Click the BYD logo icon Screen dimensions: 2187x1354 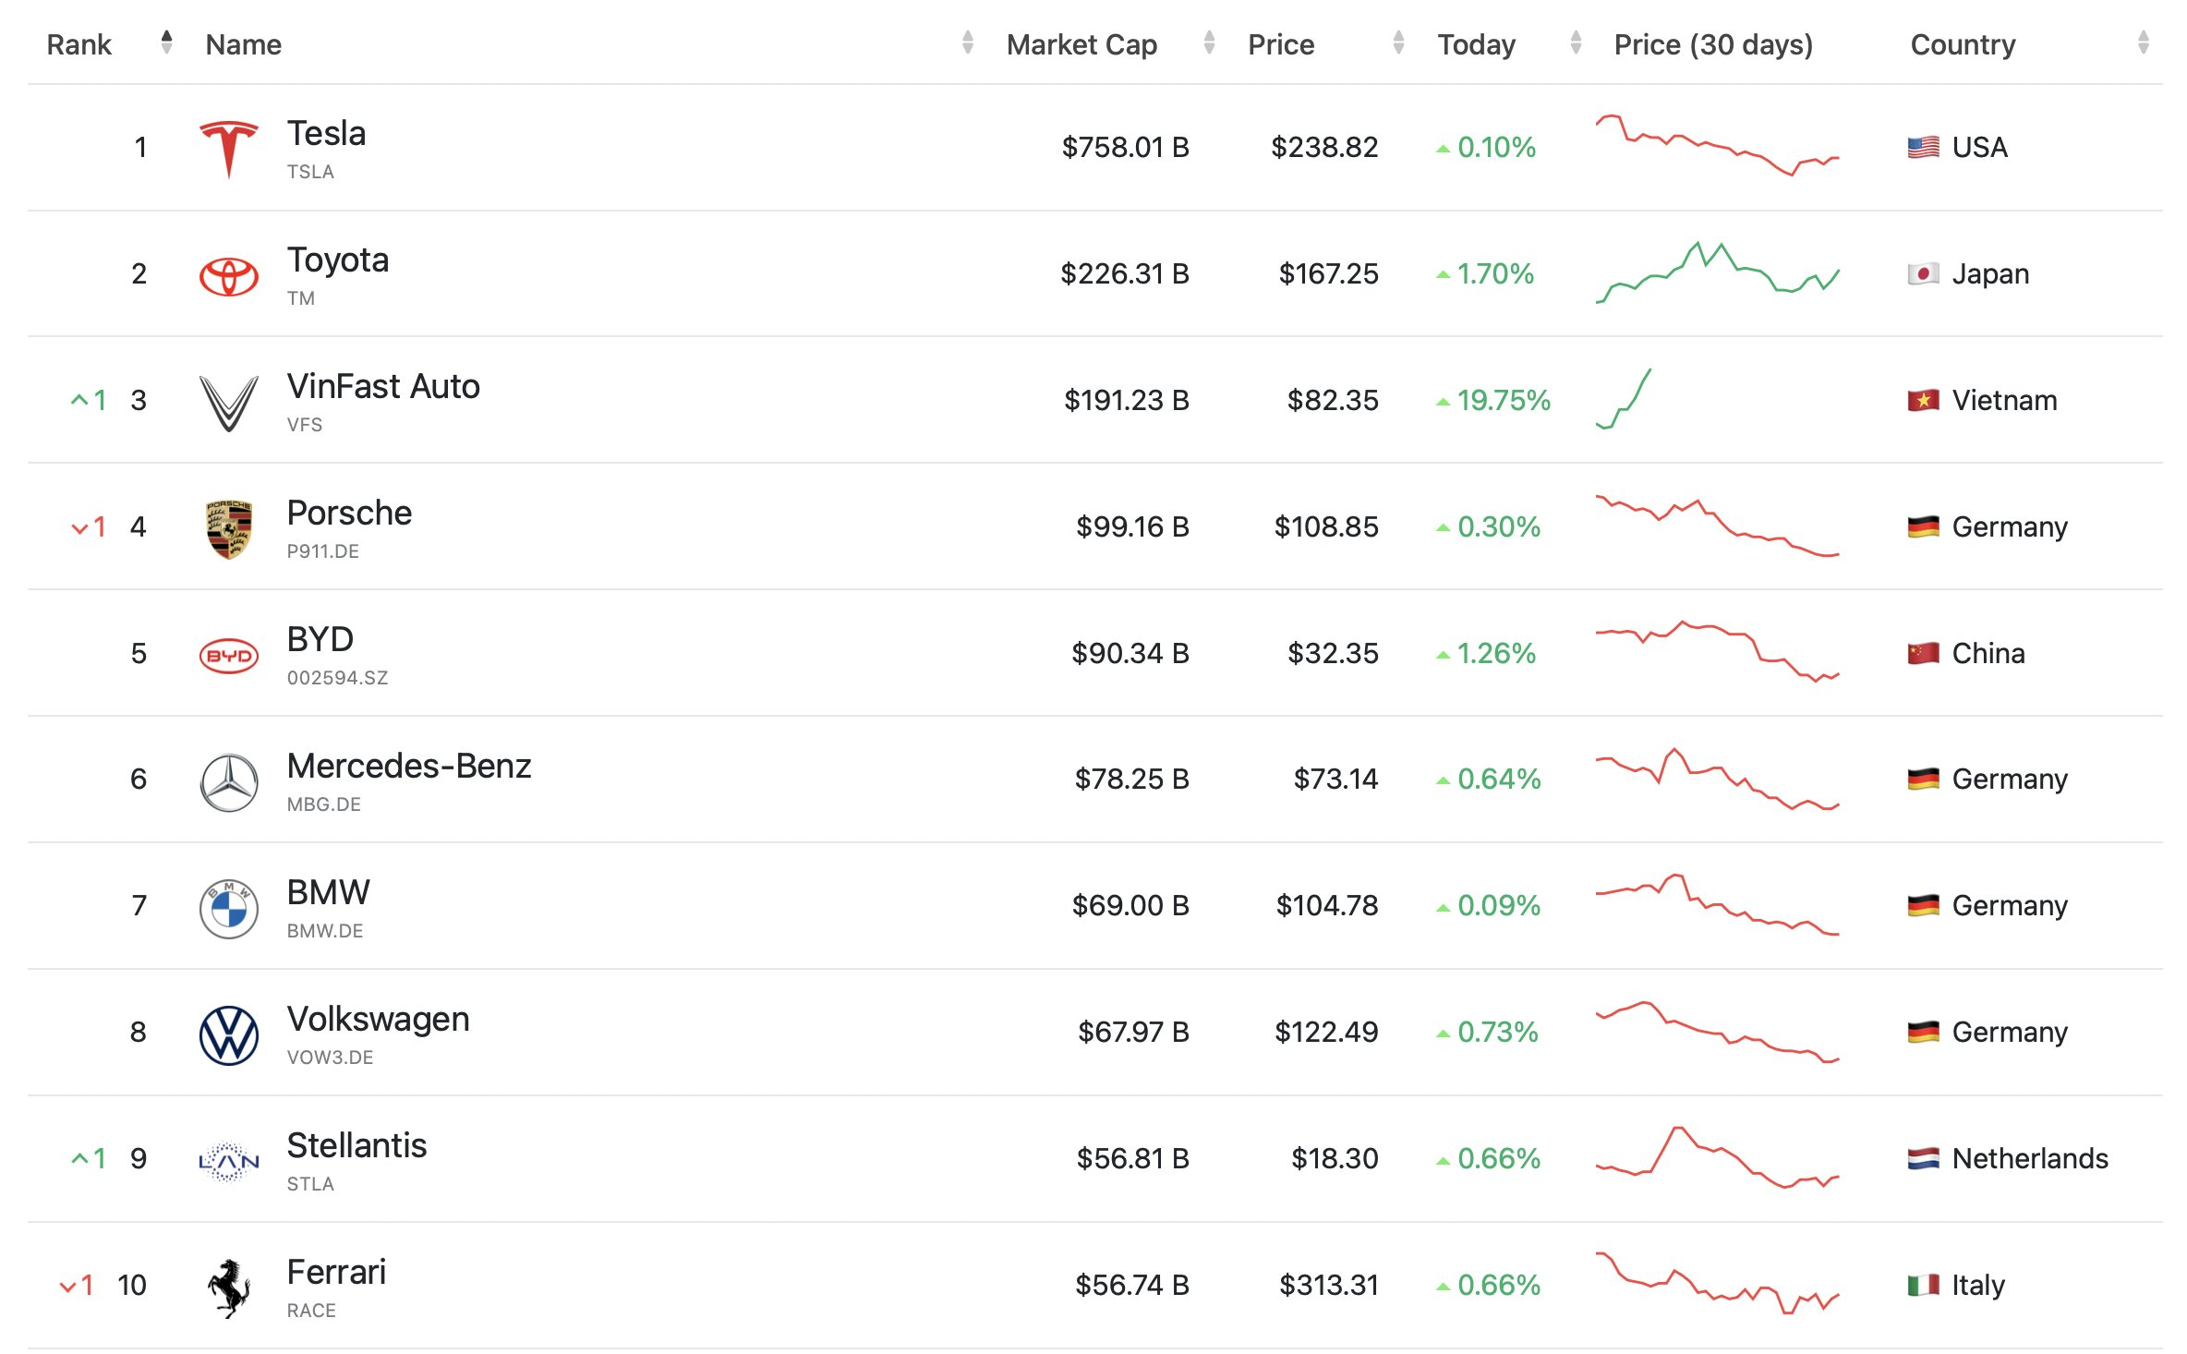click(229, 656)
